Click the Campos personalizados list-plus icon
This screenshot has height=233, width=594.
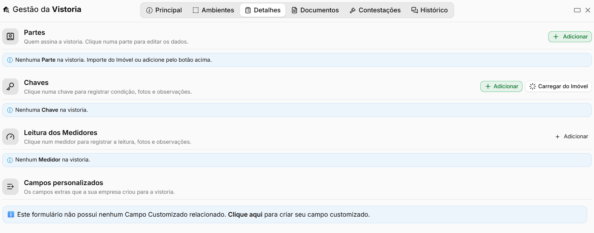pos(11,187)
